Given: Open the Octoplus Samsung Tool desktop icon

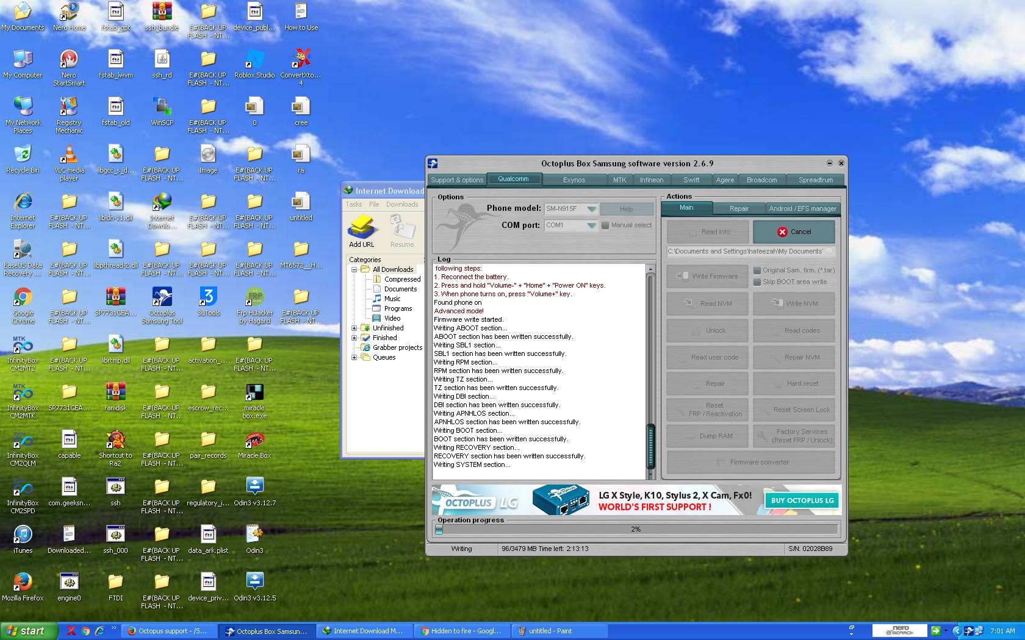Looking at the screenshot, I should click(162, 305).
